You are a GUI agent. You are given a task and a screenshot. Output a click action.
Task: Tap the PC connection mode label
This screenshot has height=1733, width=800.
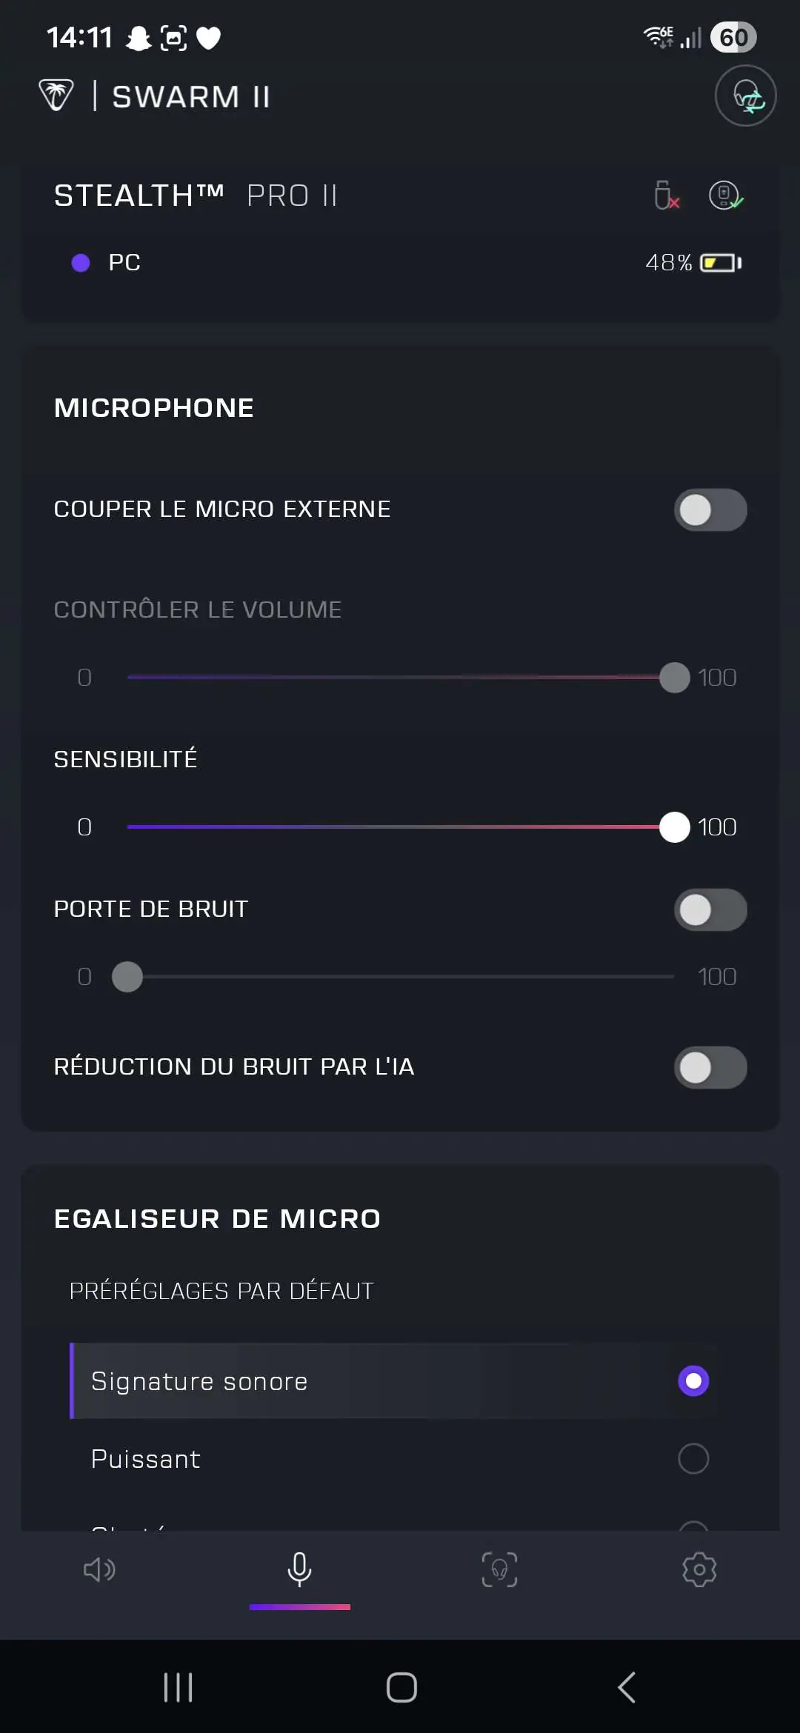click(124, 263)
